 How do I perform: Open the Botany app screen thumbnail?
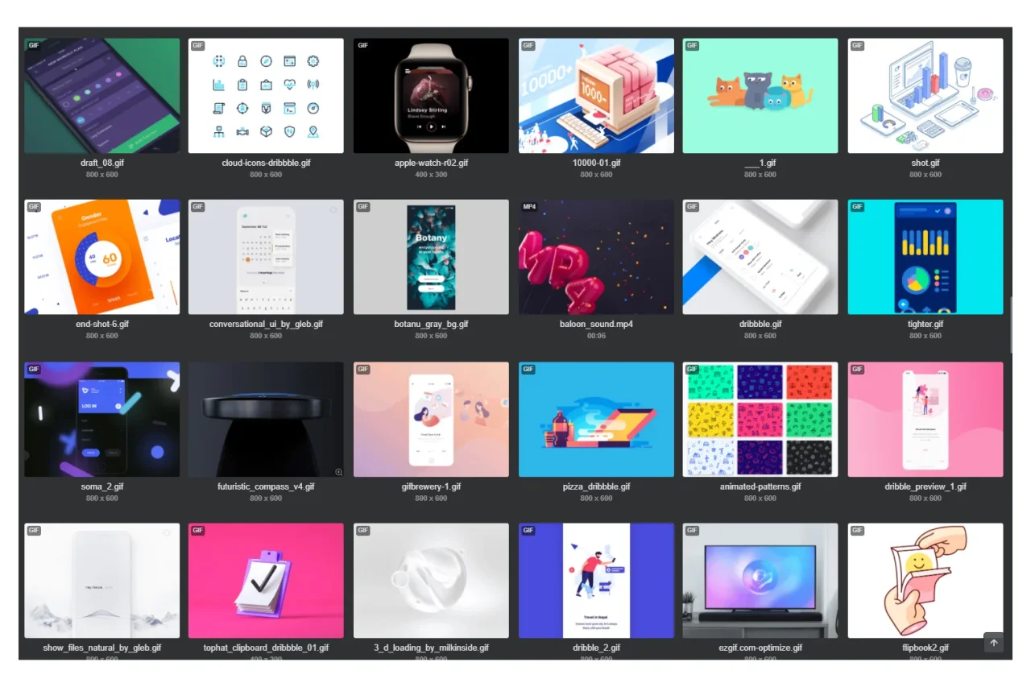pos(431,257)
